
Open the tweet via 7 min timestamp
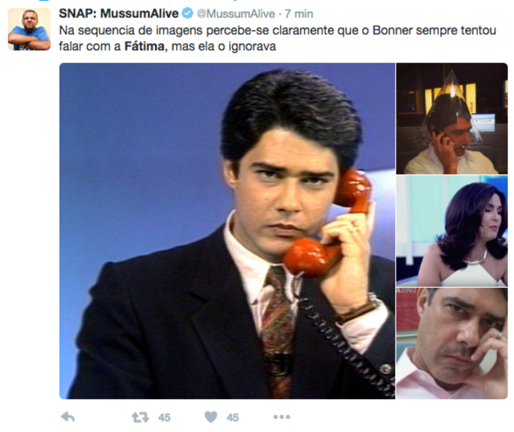[x=299, y=14]
